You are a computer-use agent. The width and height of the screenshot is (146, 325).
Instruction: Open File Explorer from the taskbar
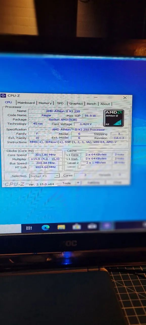tap(61, 227)
